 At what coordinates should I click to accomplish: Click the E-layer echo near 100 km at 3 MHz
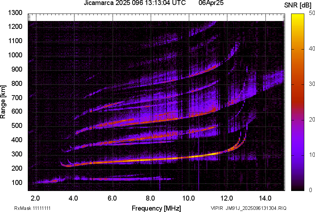[x=54, y=181]
